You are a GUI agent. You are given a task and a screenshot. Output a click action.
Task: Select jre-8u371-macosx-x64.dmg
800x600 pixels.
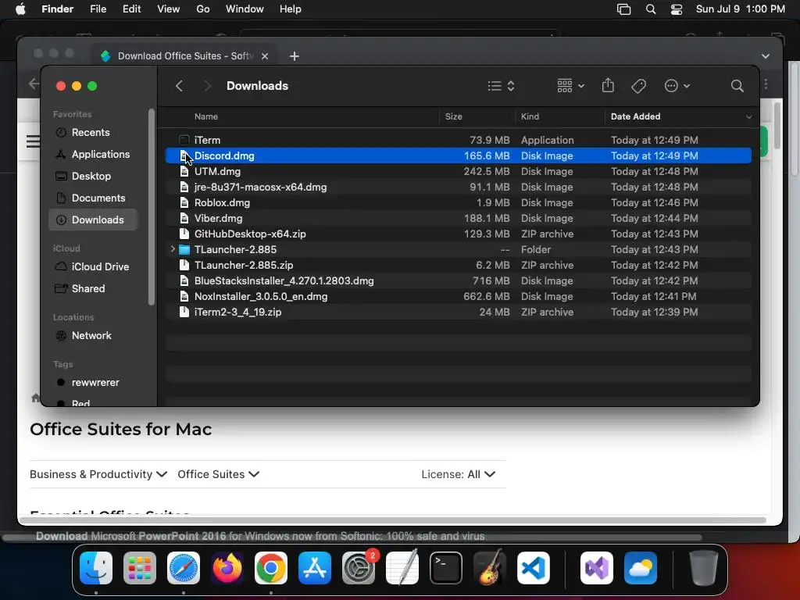tap(458, 187)
